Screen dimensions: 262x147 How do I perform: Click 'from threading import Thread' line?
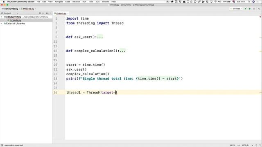pyautogui.click(x=95, y=23)
